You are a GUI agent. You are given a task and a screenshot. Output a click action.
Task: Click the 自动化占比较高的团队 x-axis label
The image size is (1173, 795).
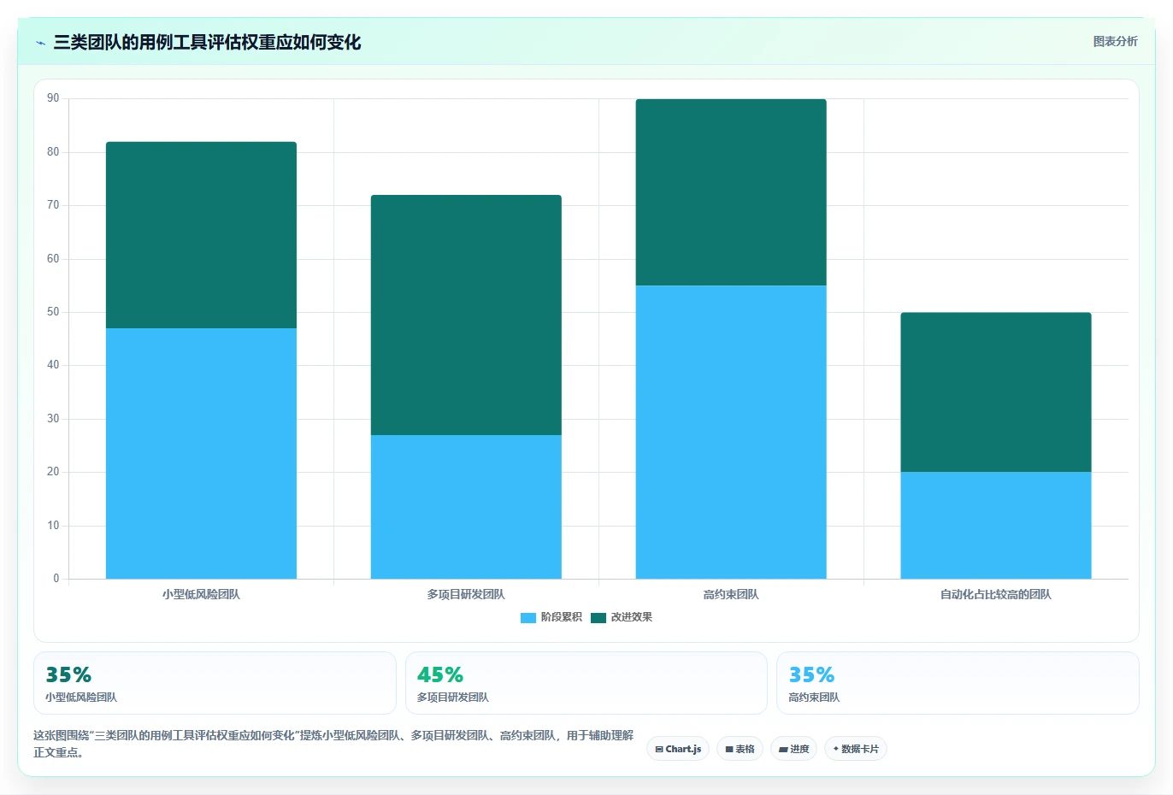[996, 594]
